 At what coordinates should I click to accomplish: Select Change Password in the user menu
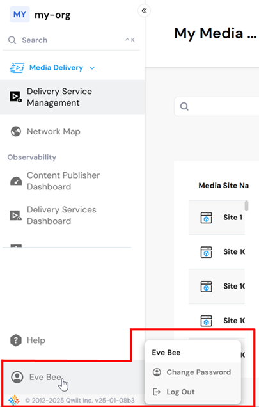tap(192, 372)
